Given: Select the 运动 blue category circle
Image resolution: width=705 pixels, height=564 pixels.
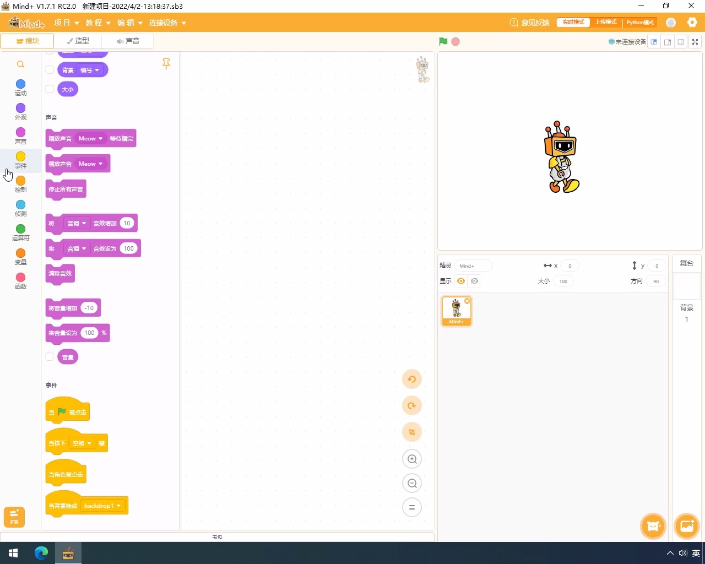Looking at the screenshot, I should tap(20, 84).
